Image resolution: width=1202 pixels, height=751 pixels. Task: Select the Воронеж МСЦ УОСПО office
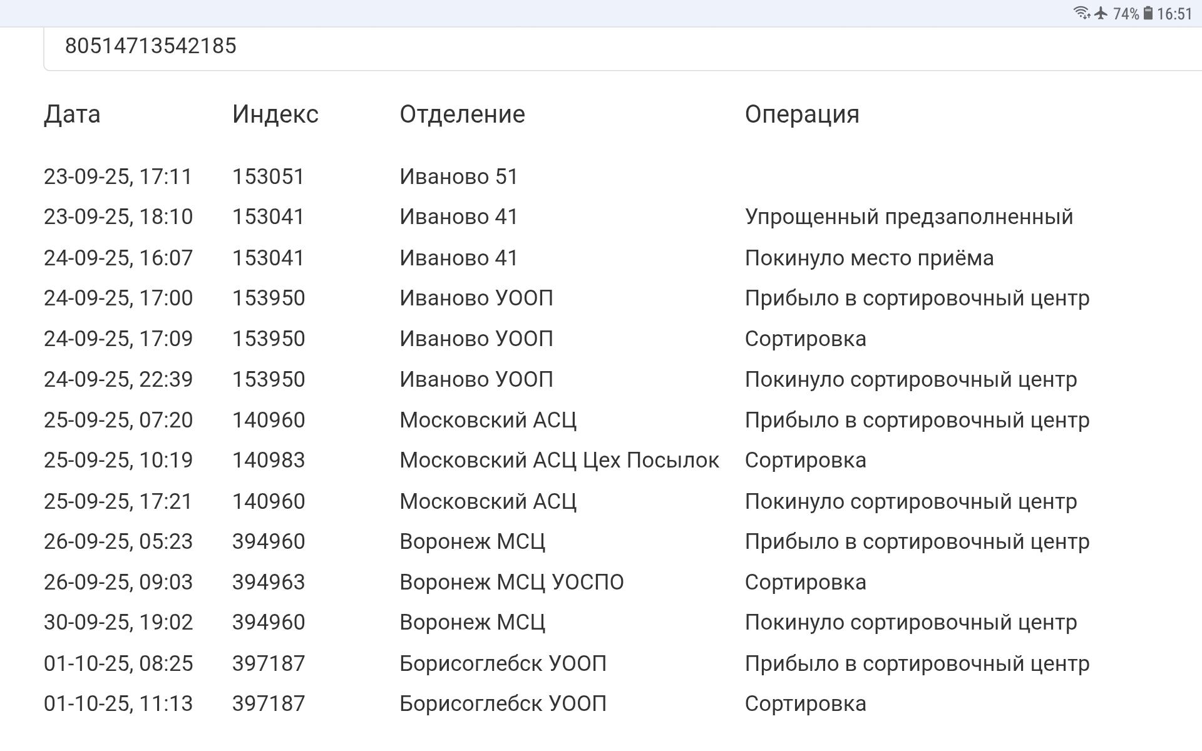511,583
